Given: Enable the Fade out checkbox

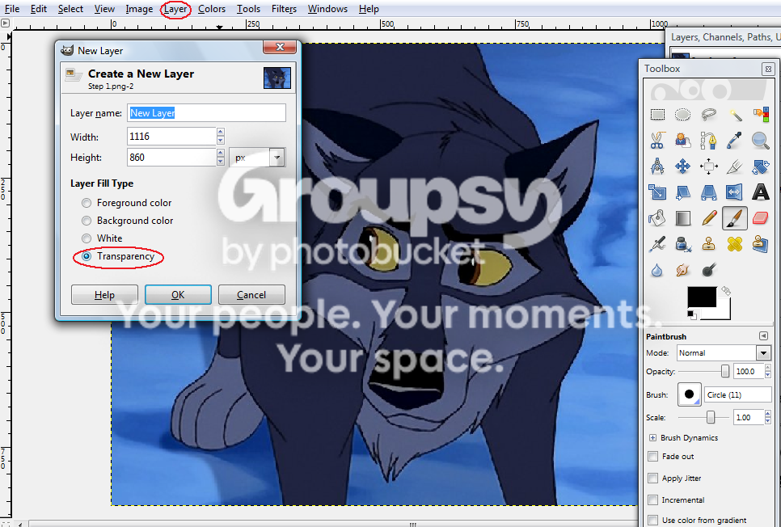Looking at the screenshot, I should pos(652,456).
